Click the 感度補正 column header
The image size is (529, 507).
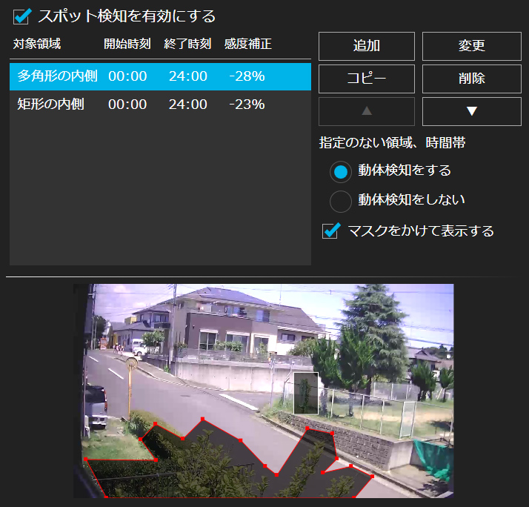(x=247, y=44)
